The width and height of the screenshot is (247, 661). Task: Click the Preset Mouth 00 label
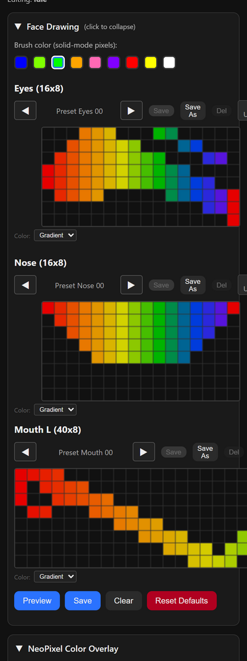coord(86,453)
